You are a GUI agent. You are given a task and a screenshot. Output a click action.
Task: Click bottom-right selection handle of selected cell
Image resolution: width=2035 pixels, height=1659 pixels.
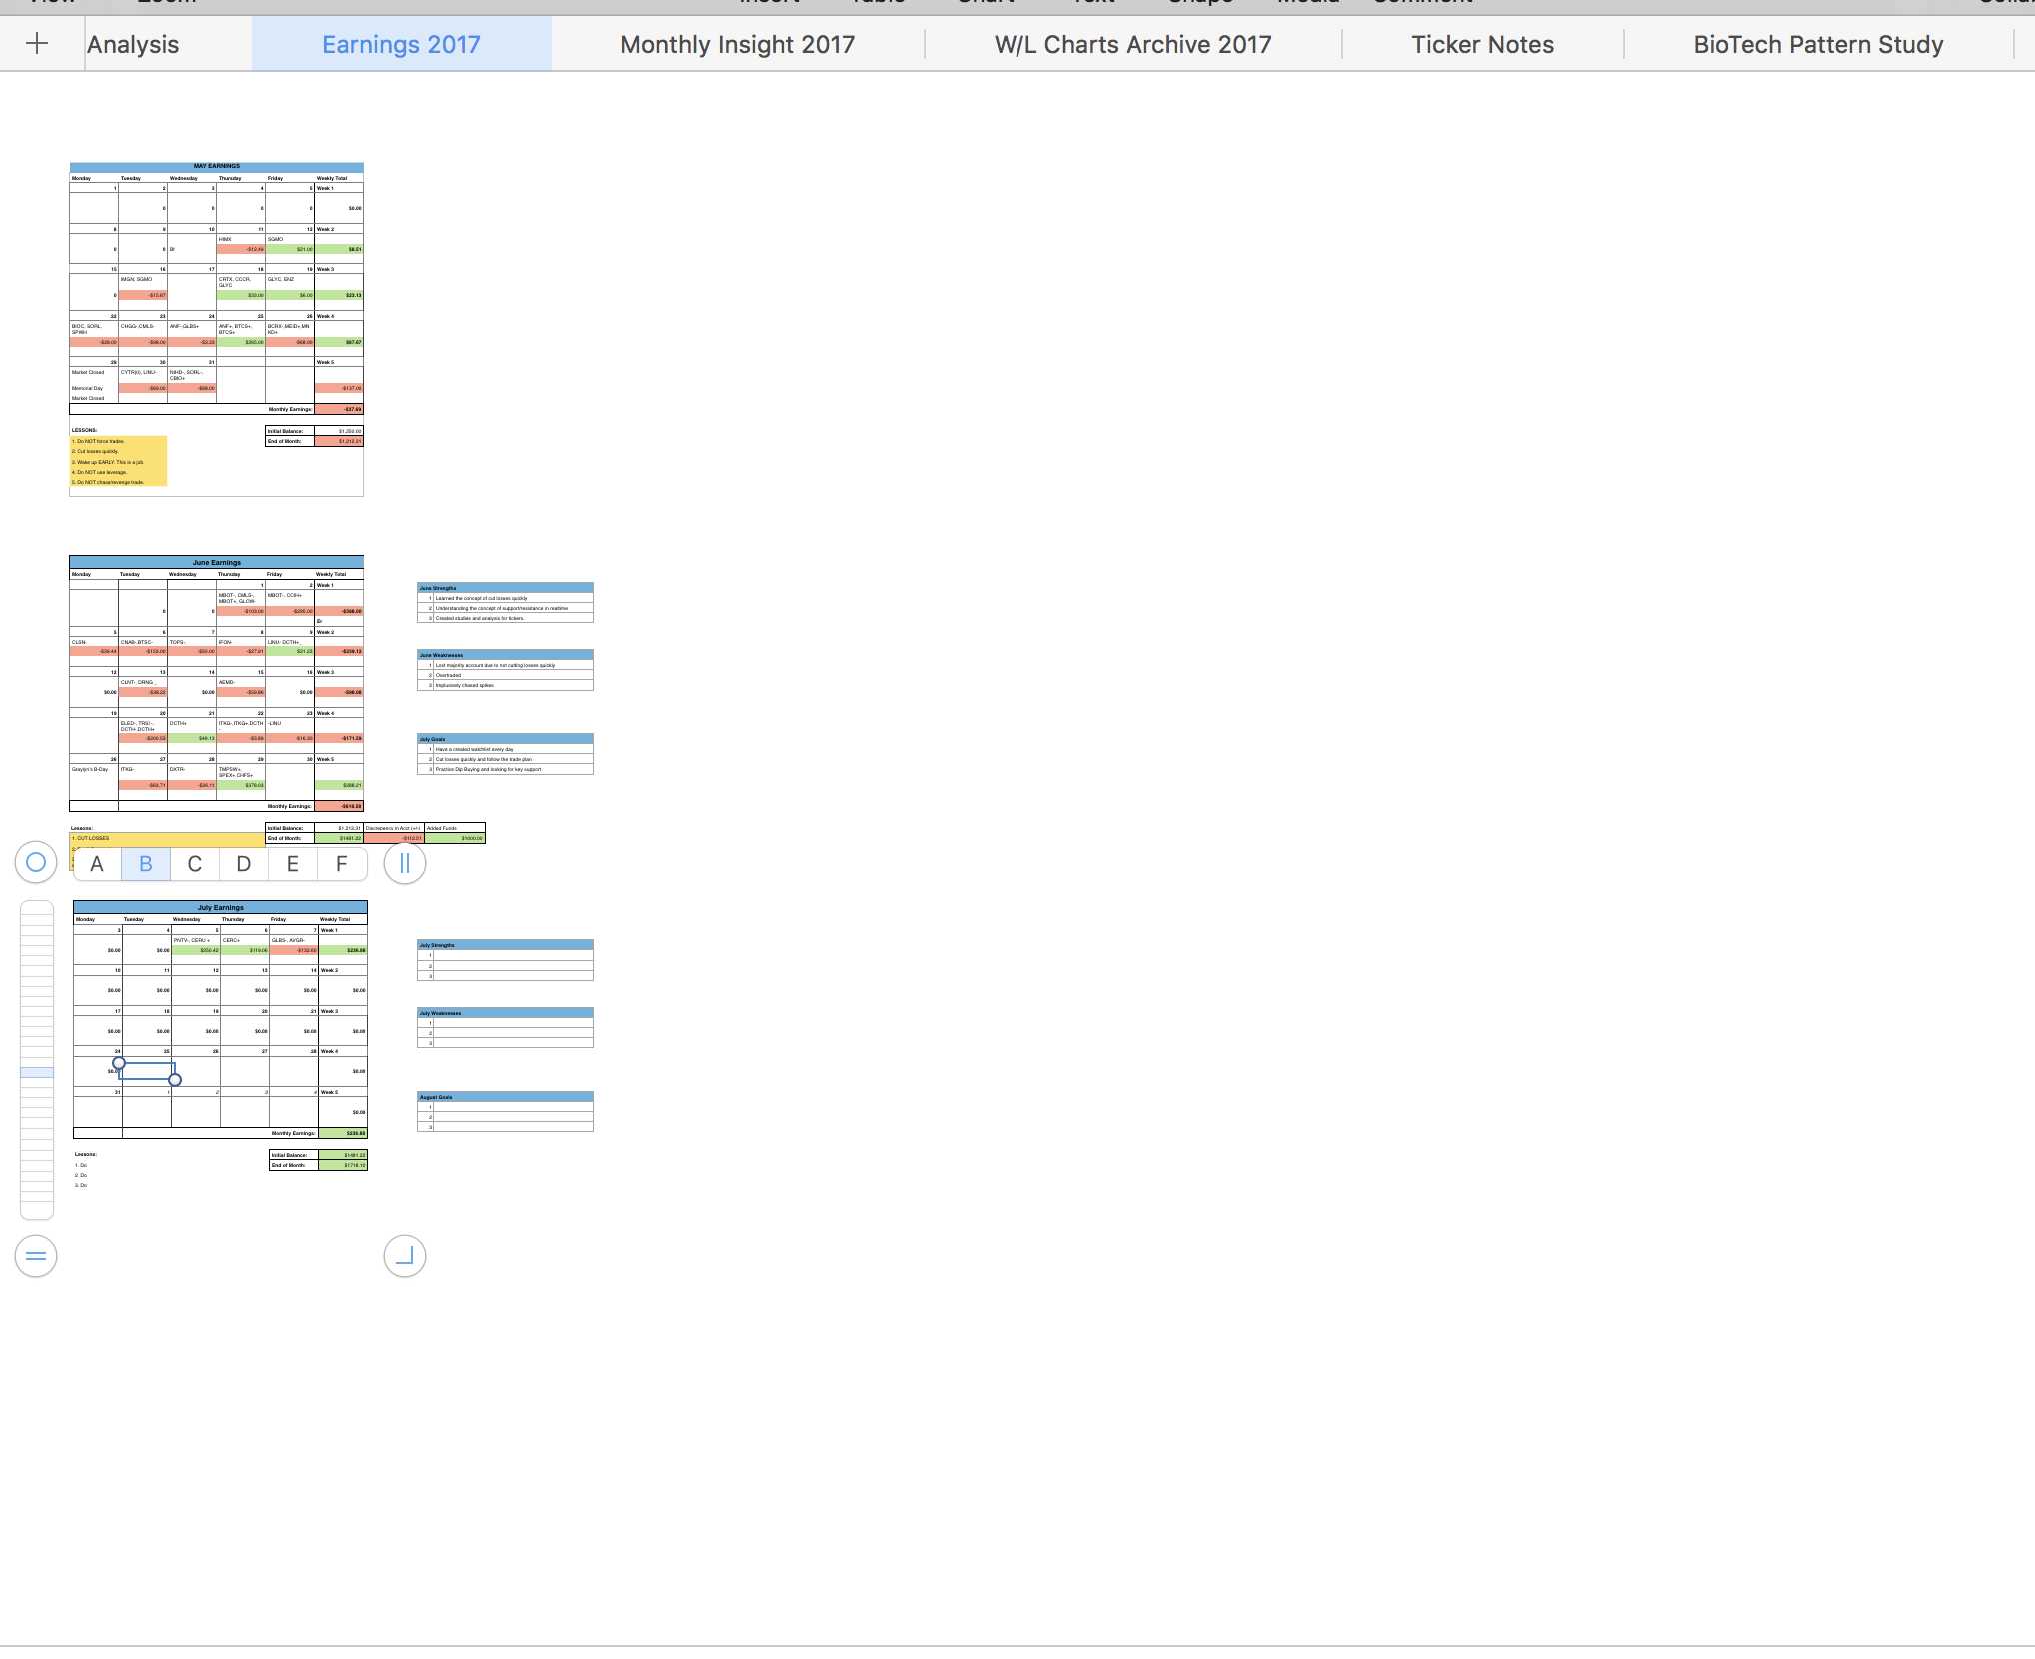point(175,1080)
